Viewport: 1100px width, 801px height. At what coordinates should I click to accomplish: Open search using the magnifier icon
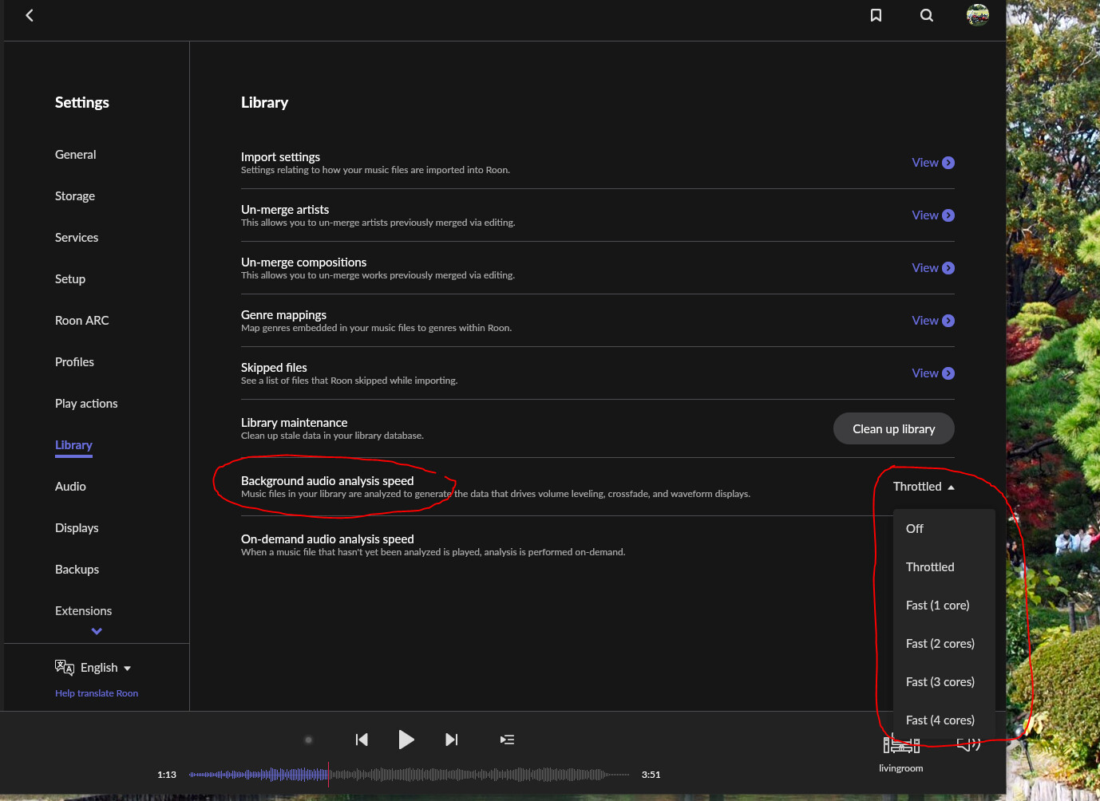click(926, 14)
